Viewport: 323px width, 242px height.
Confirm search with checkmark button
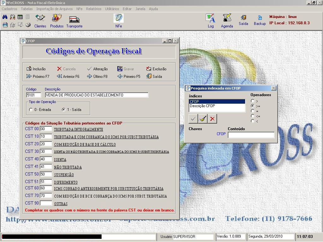pos(193,119)
